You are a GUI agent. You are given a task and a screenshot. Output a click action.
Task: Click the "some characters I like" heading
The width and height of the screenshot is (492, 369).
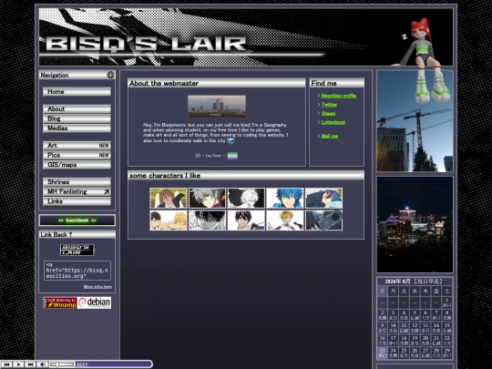point(165,176)
